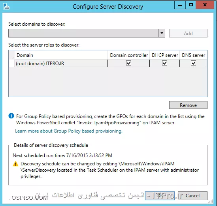The height and width of the screenshot is (206, 217).
Task: Click the DHCP server column header
Action: tap(165, 55)
